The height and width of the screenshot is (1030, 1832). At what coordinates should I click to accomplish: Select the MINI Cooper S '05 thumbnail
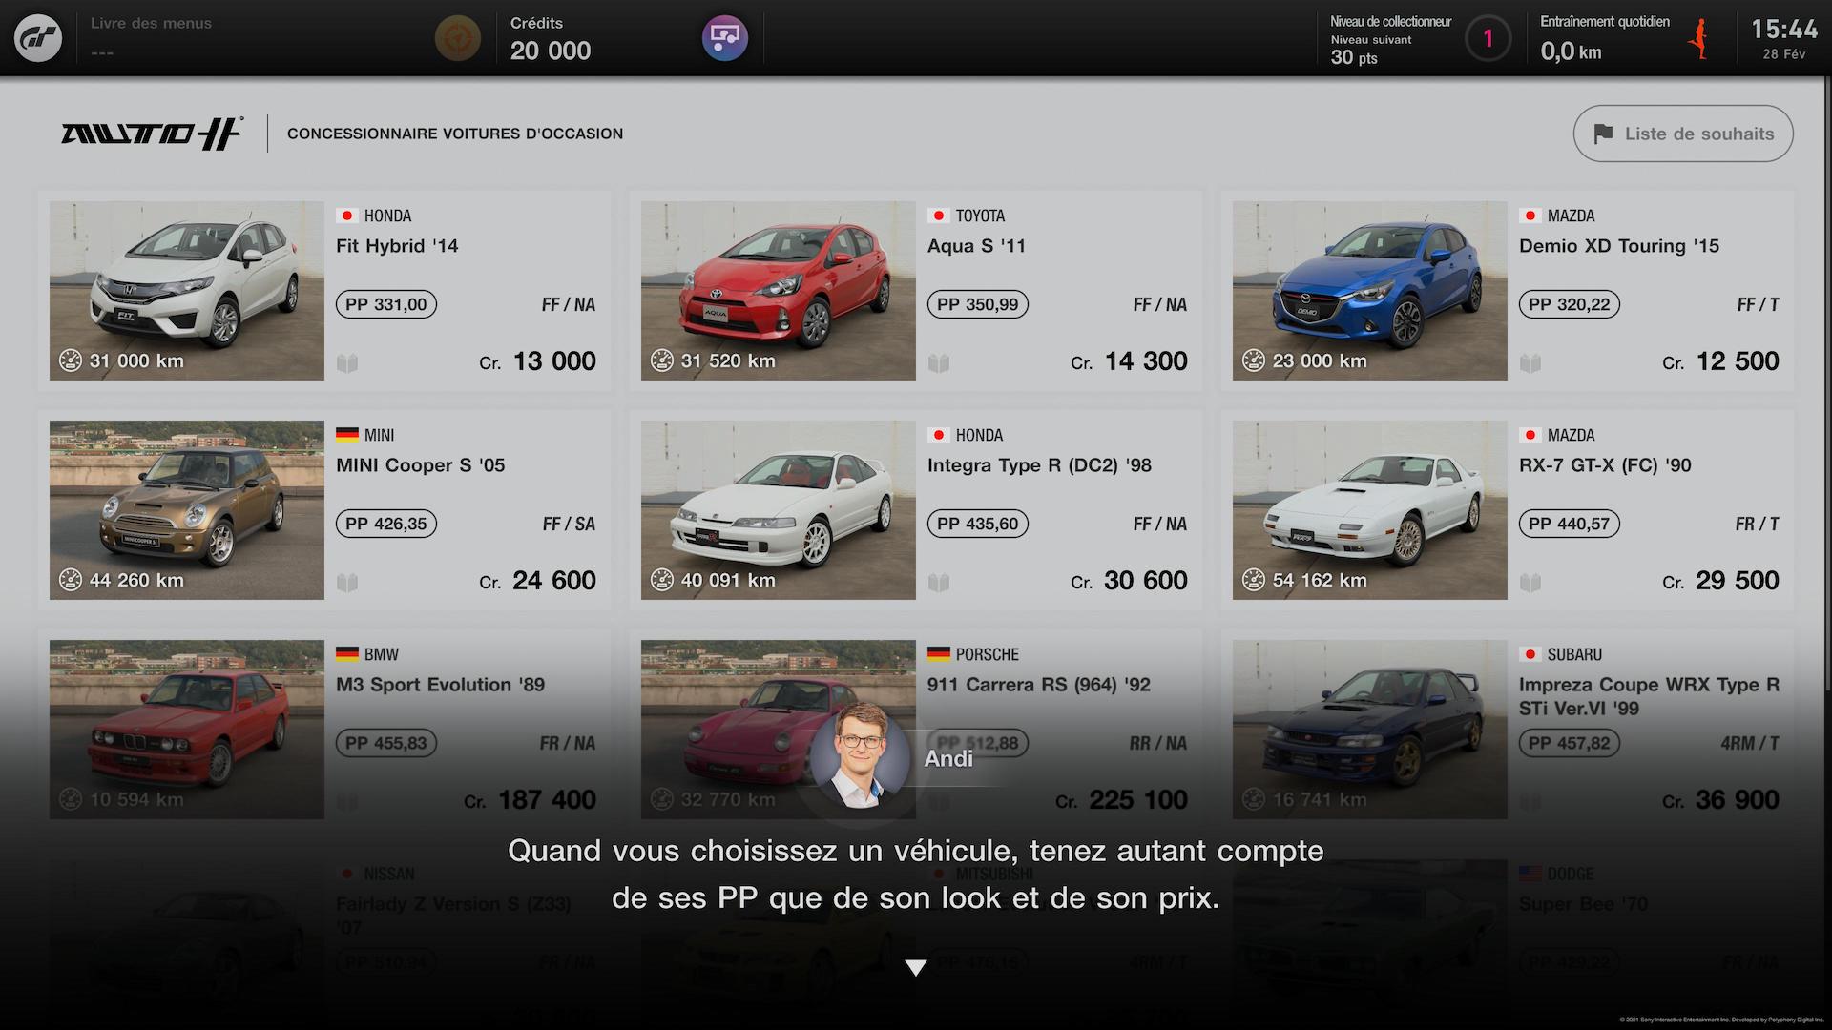tap(187, 509)
